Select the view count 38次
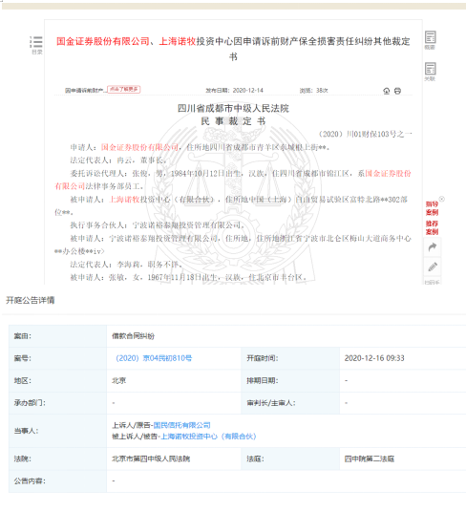Screen dimensions: 466x512 [x=322, y=91]
